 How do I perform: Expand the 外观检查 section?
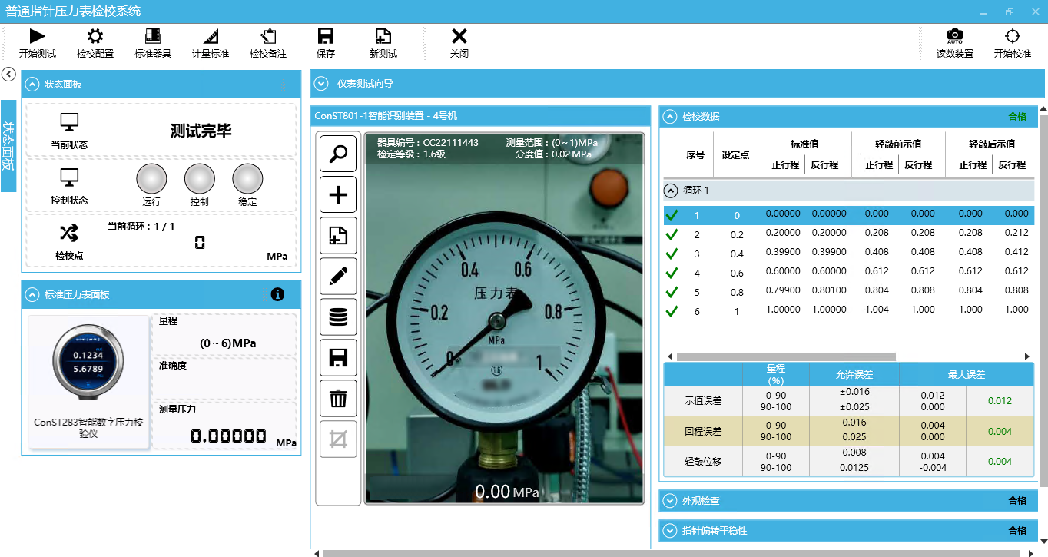[x=670, y=501]
